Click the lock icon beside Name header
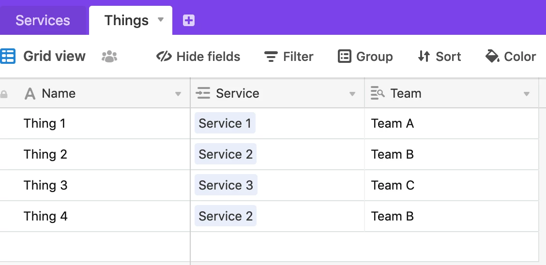 tap(3, 94)
